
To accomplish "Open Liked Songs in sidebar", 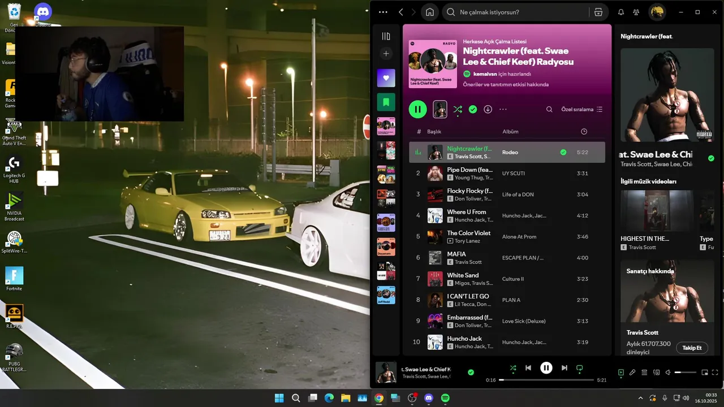I will tap(386, 78).
